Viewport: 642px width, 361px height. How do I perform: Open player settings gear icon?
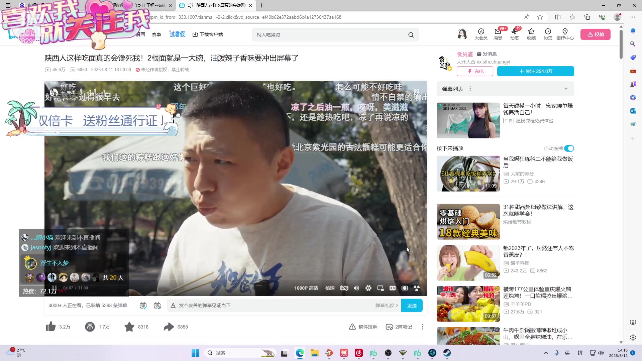[x=368, y=288]
